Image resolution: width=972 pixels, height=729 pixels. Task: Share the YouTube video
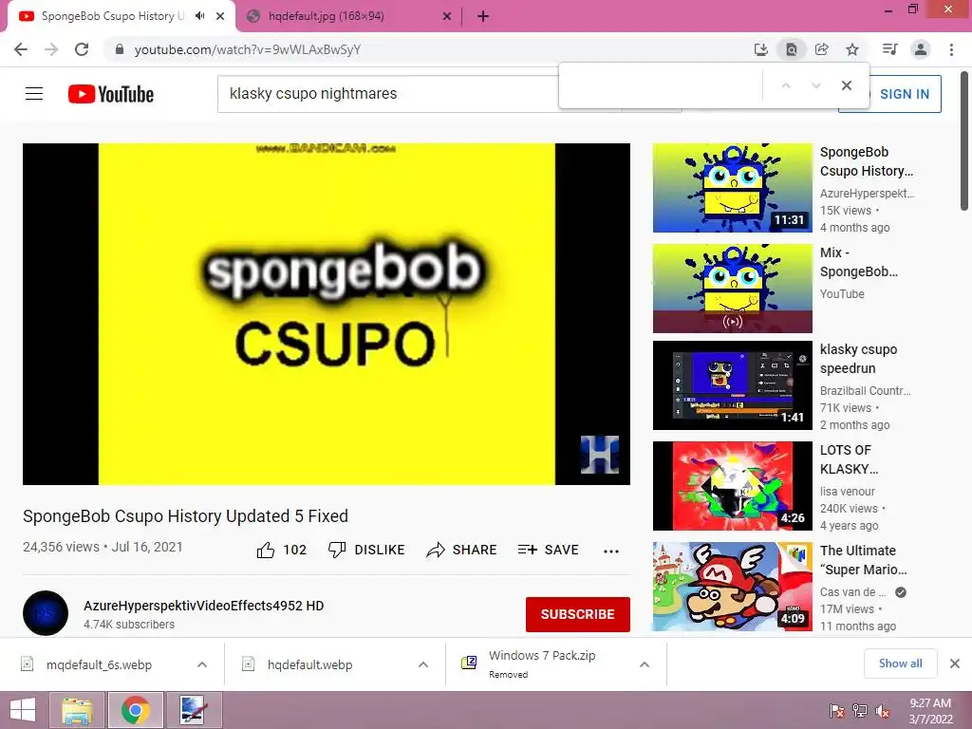pos(462,550)
